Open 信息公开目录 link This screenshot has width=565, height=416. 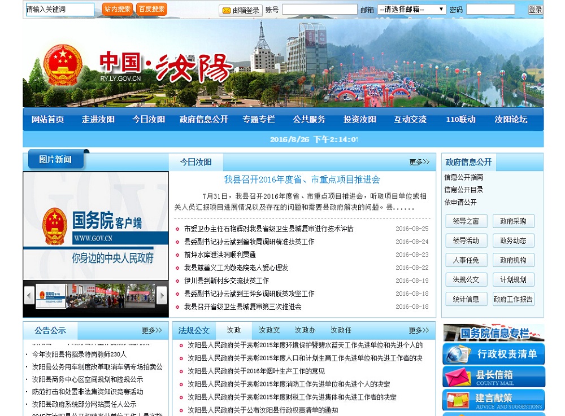(x=464, y=190)
